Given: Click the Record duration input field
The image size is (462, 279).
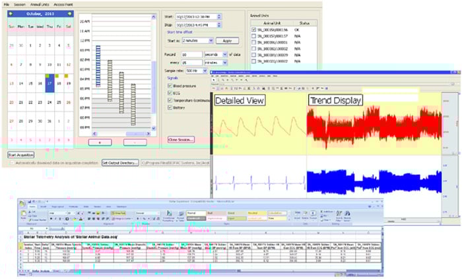Looking at the screenshot, I should [191, 55].
